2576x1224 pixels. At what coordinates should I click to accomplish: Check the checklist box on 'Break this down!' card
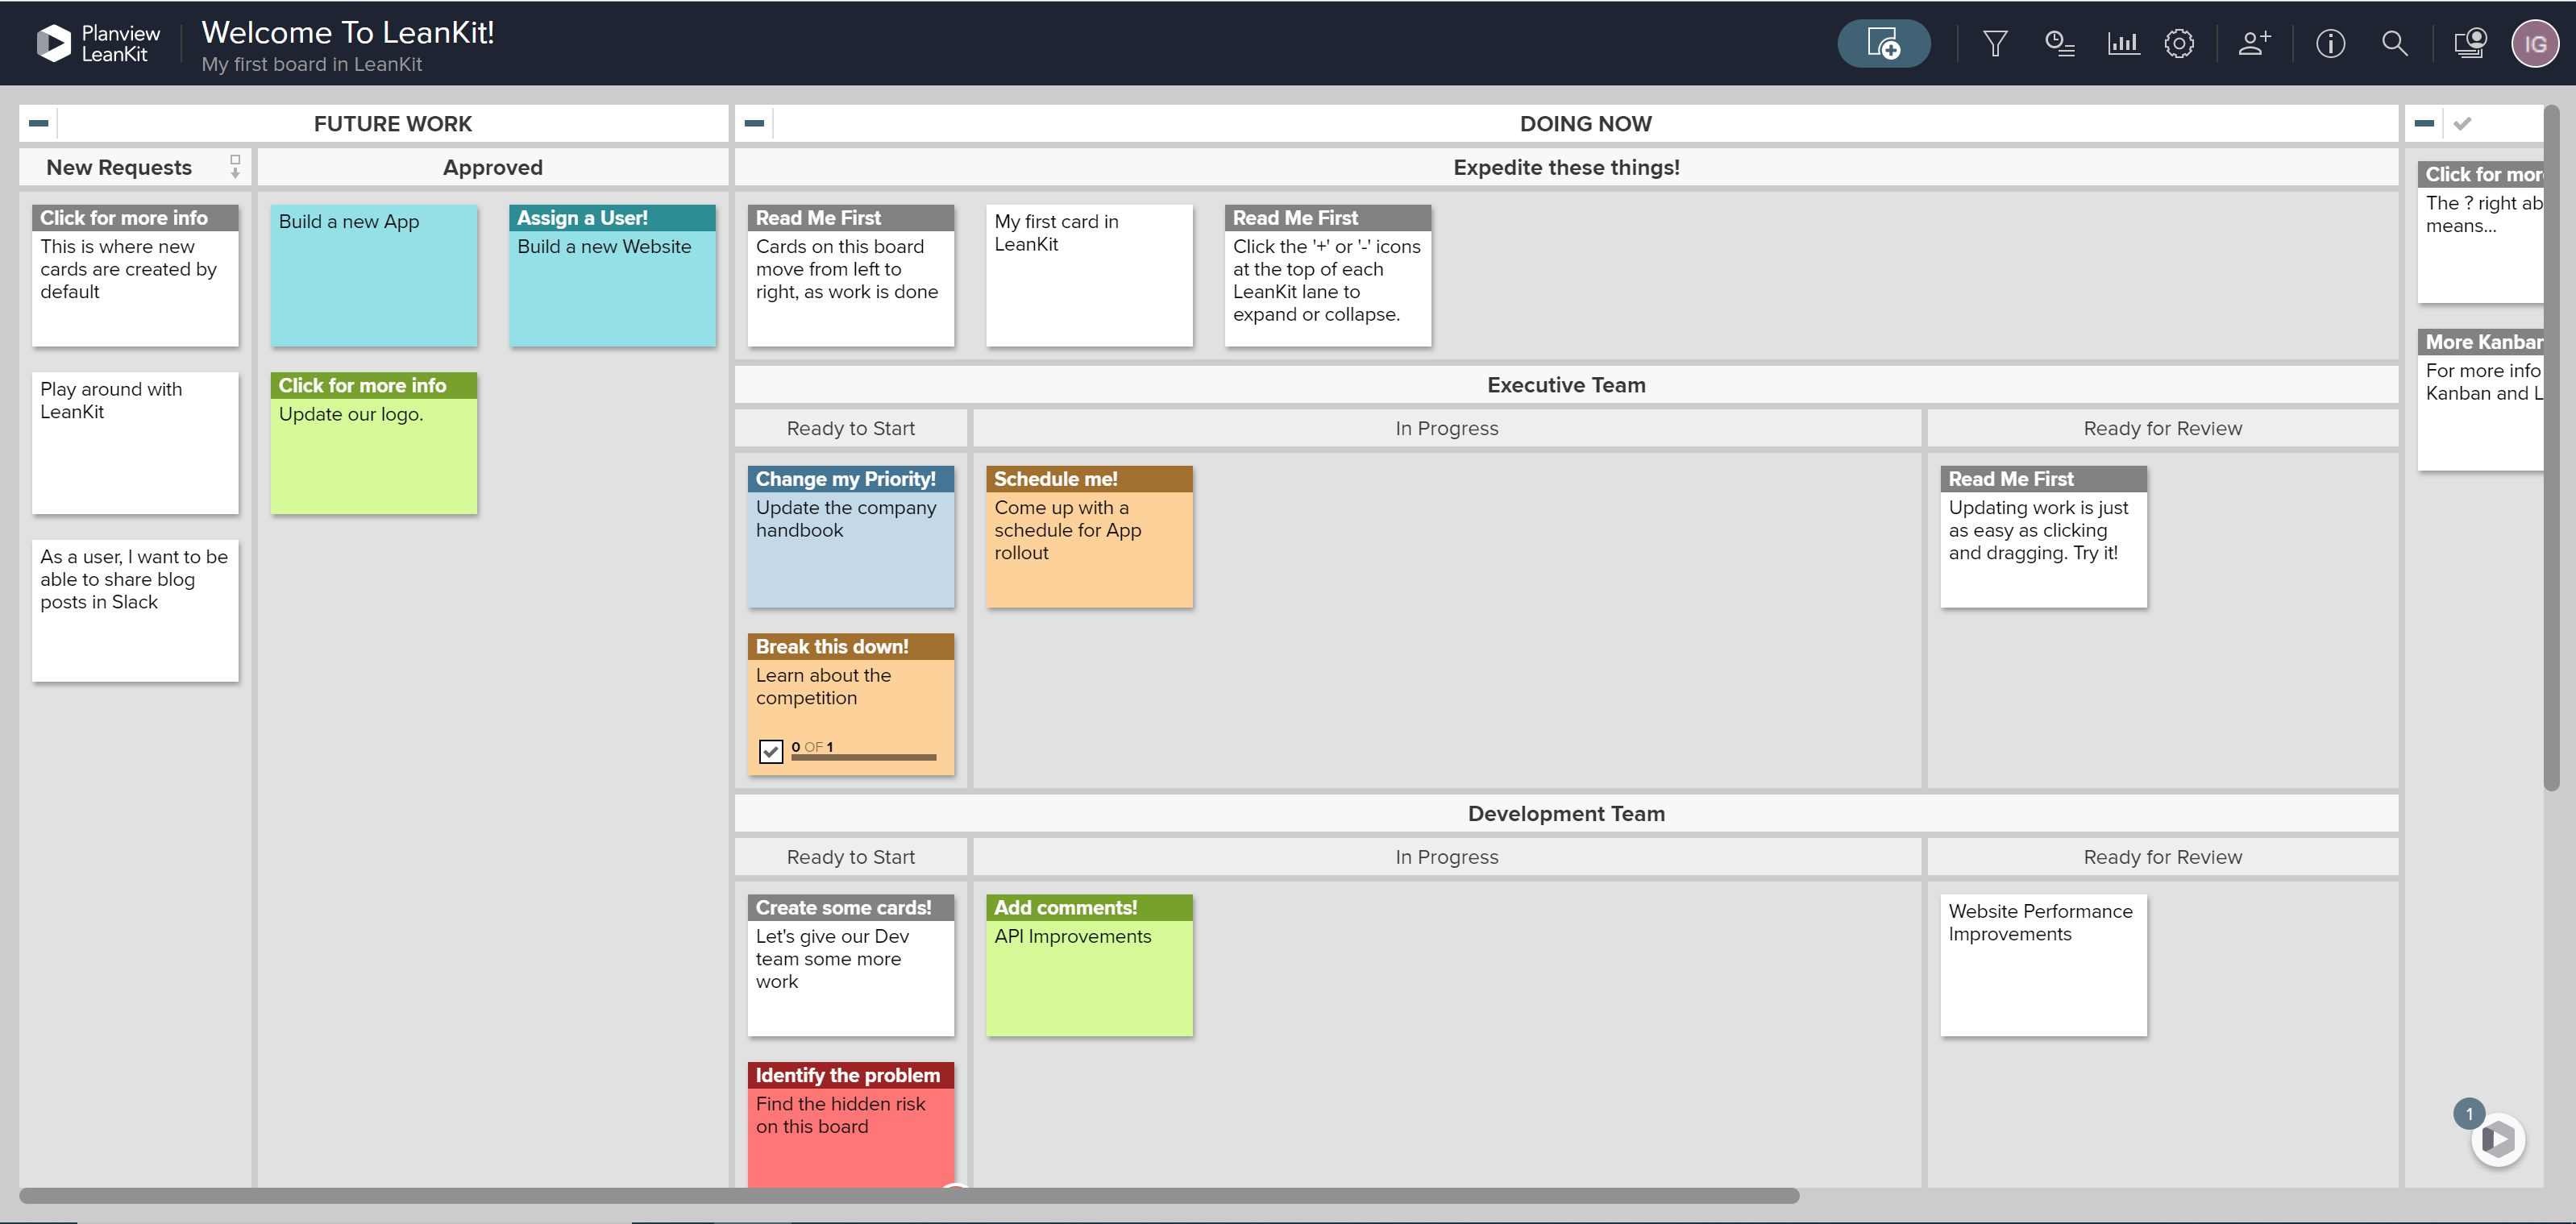click(770, 750)
